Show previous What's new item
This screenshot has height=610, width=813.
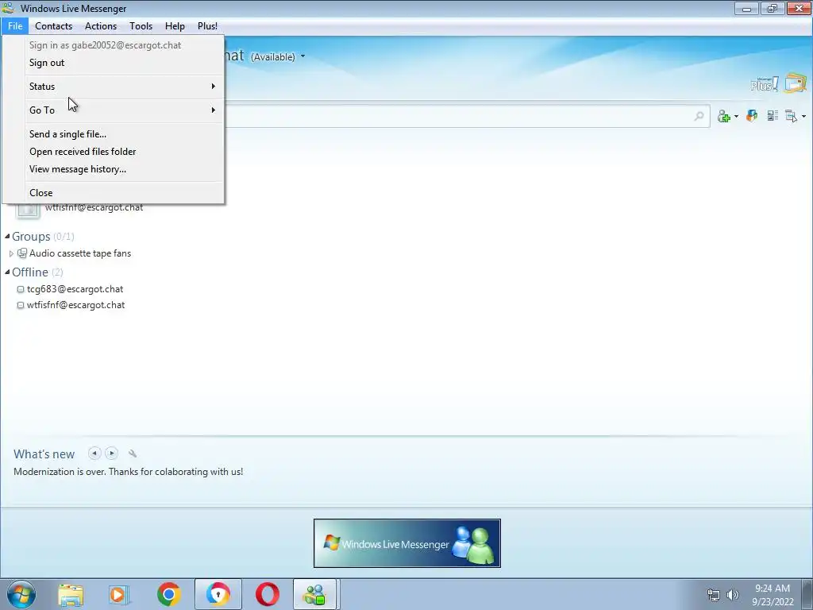tap(94, 454)
